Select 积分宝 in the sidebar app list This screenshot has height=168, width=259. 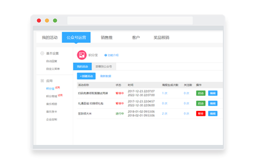click(50, 89)
